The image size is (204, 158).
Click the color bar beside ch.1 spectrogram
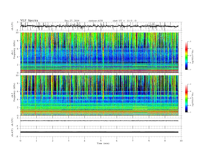186,56
